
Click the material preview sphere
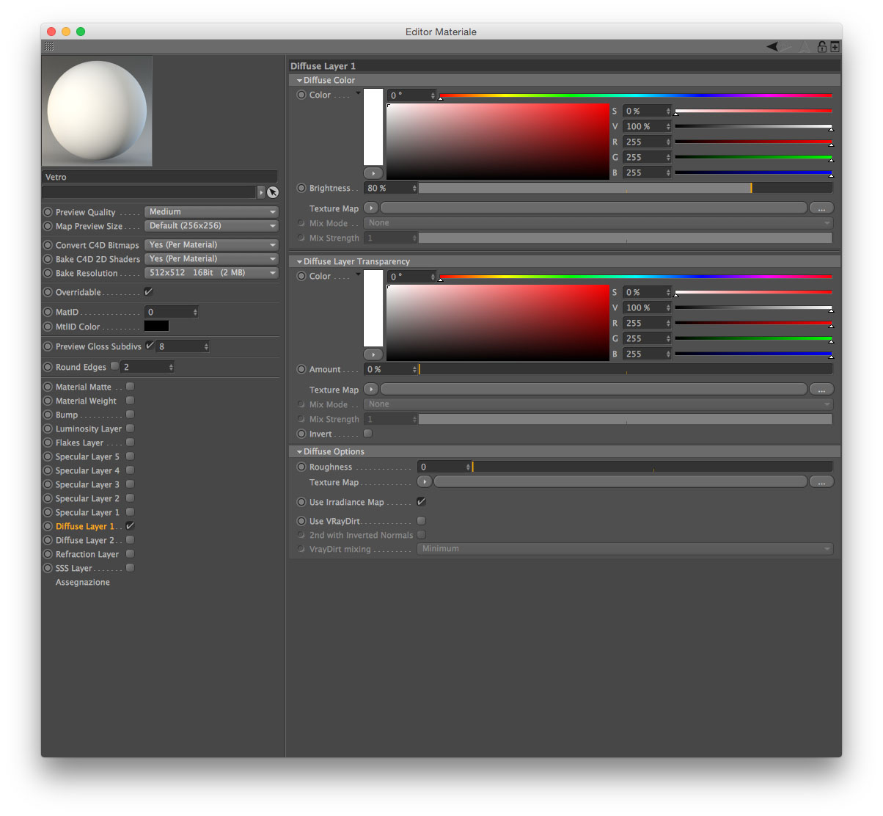pyautogui.click(x=97, y=111)
